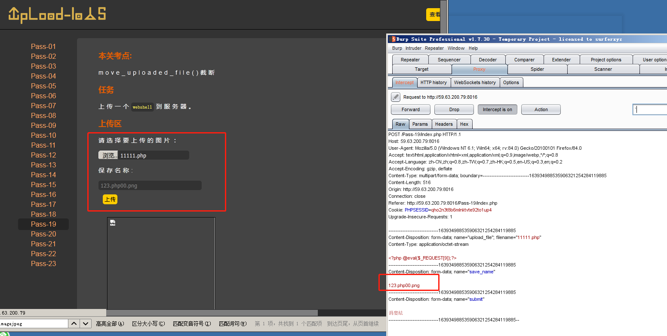Click the yellow 查看 button in the page header
This screenshot has width=667, height=336.
pos(434,15)
